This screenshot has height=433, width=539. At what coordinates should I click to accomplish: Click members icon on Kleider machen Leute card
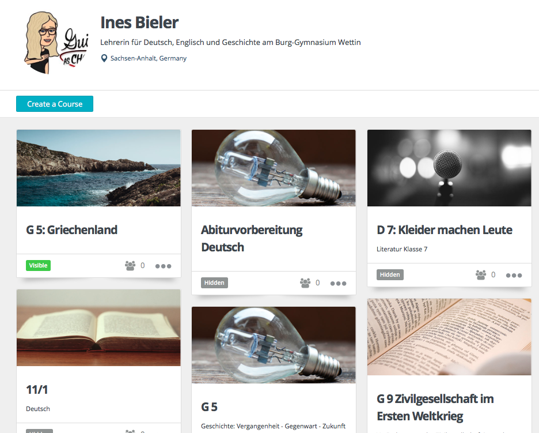pos(481,274)
